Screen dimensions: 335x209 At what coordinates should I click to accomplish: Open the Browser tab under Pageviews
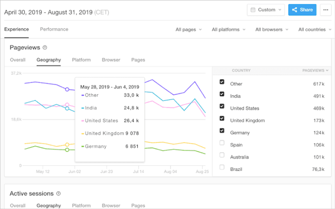pyautogui.click(x=111, y=60)
